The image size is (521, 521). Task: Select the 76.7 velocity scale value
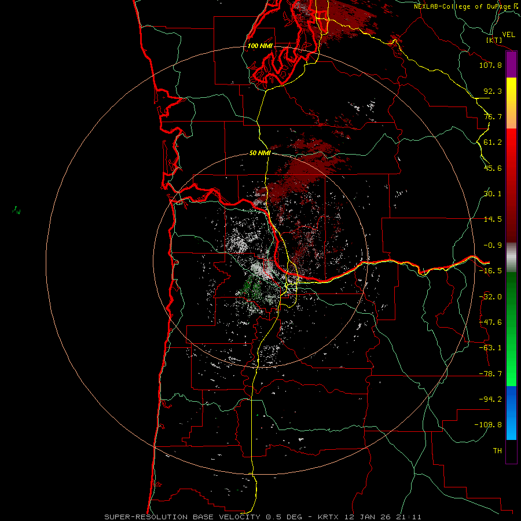tap(493, 116)
